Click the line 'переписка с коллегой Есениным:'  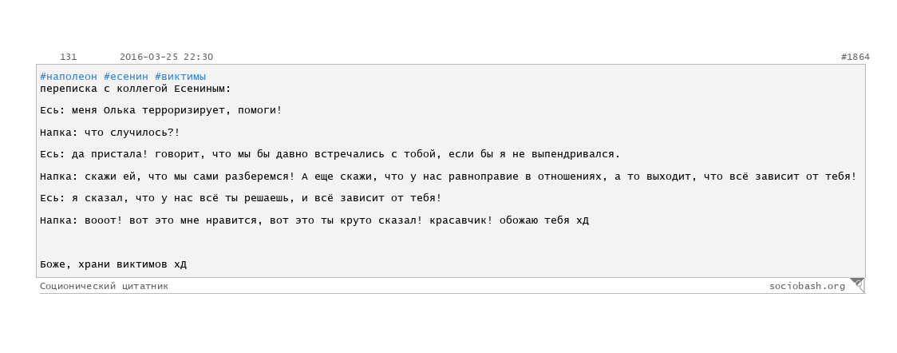136,89
